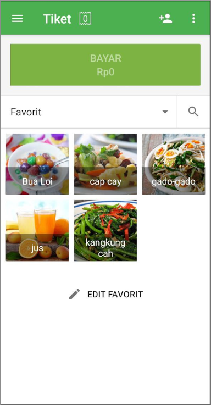
Task: Tap the Rp0 total on pay button
Action: (105, 72)
